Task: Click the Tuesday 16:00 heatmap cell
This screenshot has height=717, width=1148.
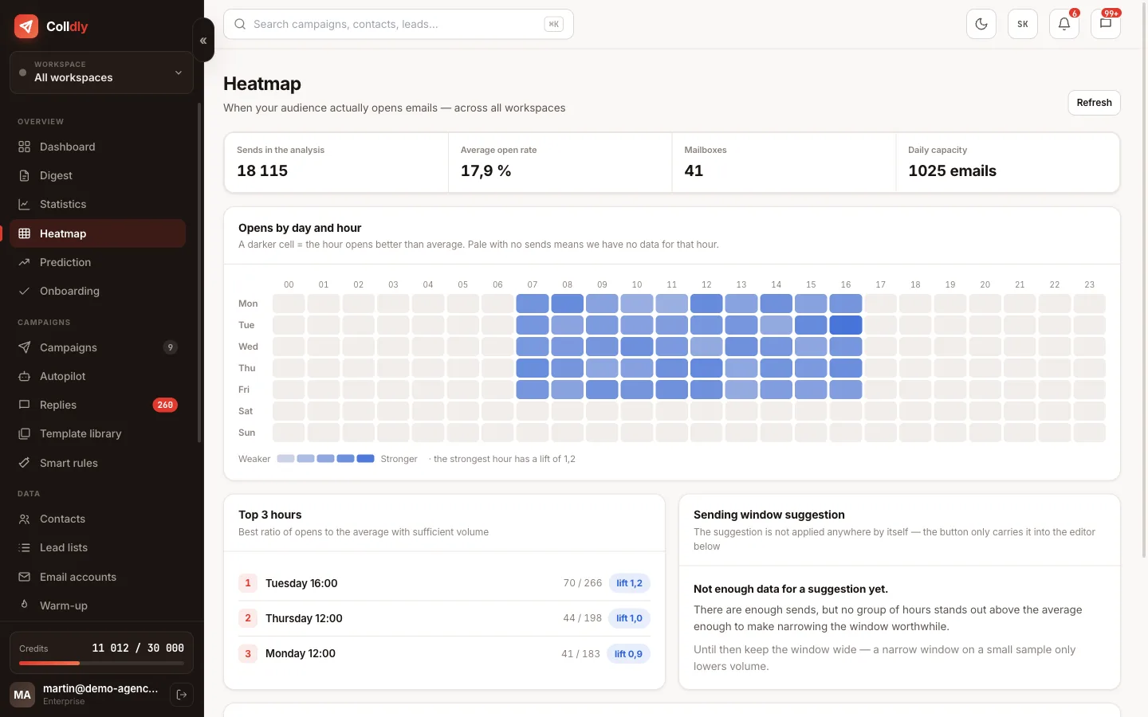Action: 846,325
